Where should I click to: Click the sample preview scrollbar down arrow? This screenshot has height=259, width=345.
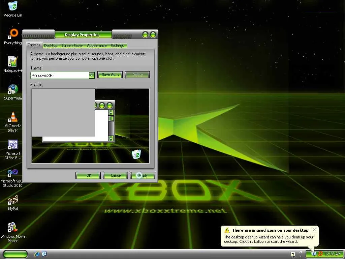click(111, 138)
